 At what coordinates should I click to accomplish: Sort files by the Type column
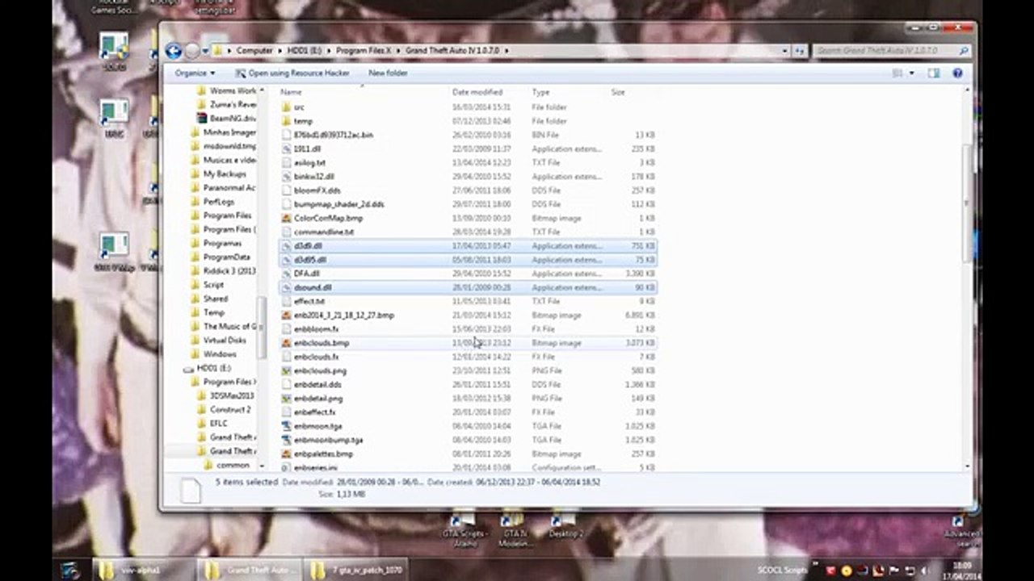[540, 92]
